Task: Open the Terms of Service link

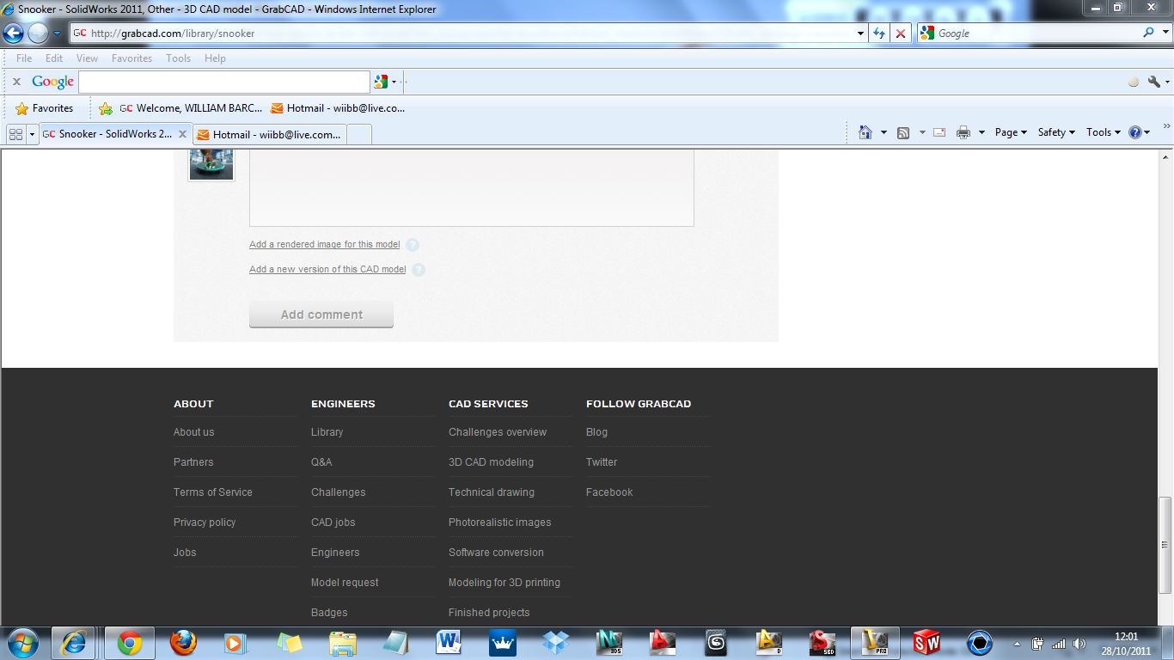Action: coord(213,492)
